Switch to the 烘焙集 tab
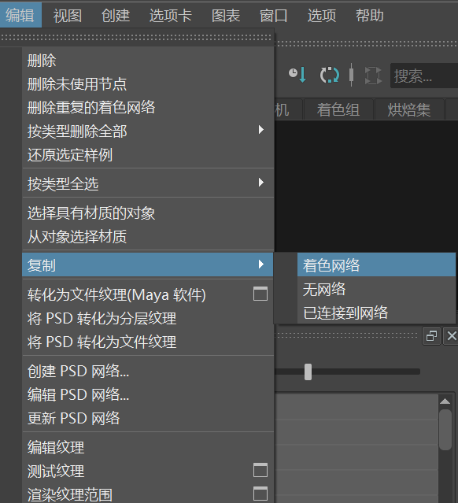The width and height of the screenshot is (458, 503). pos(409,109)
